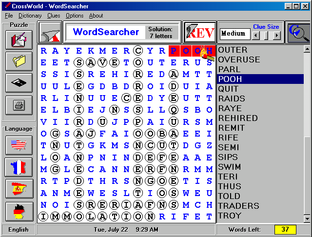Open the Clues menu
The image size is (312, 237).
(x=54, y=16)
